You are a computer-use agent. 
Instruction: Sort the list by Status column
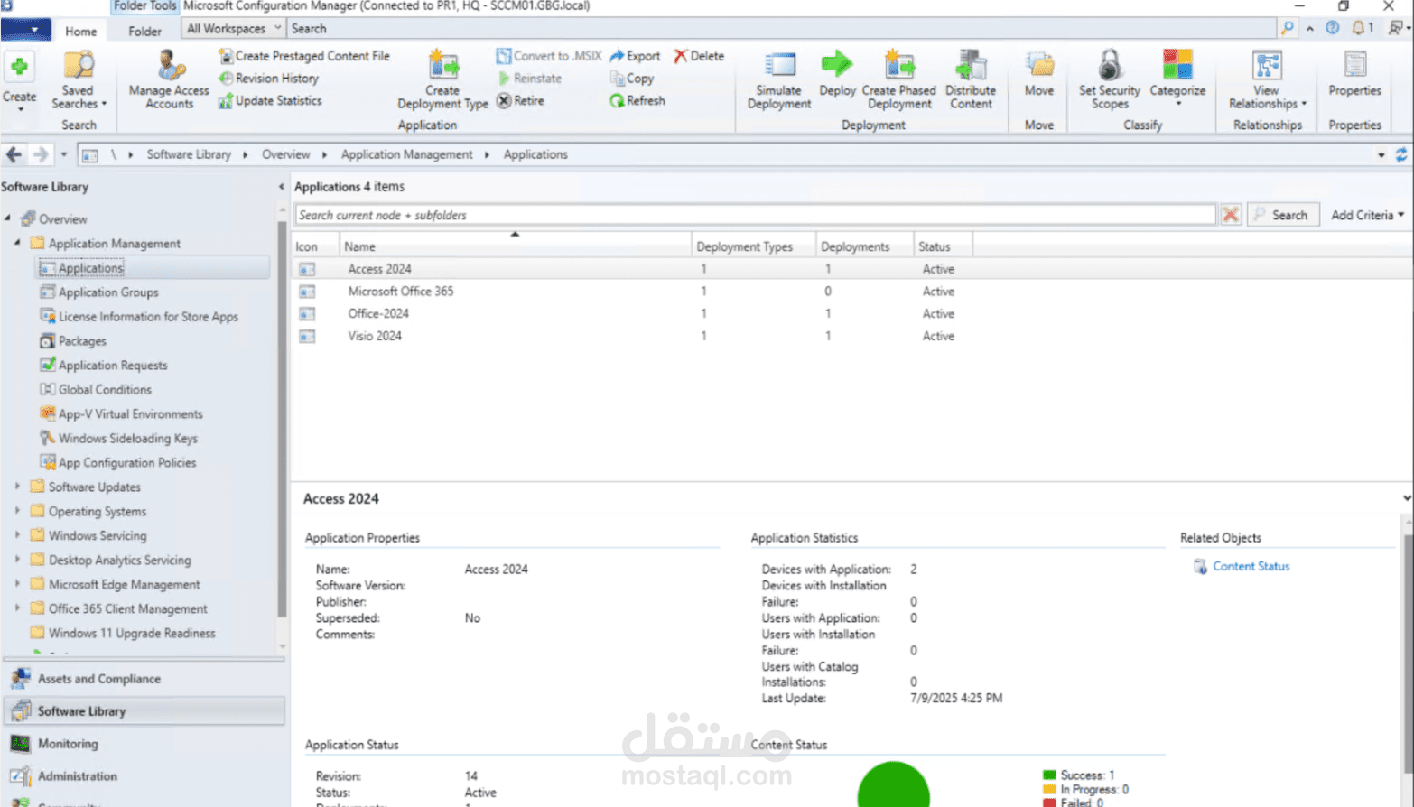tap(943, 246)
